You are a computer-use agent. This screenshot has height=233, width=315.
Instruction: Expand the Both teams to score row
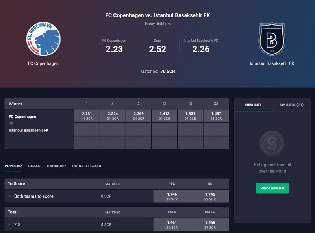pos(9,196)
